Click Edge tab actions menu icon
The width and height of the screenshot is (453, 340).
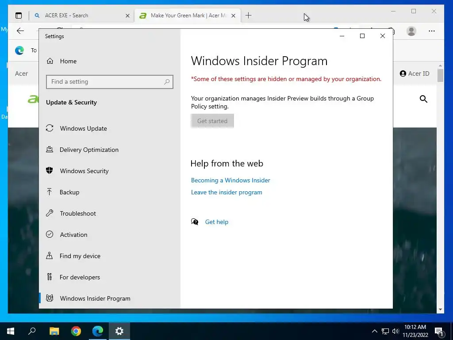coord(19,15)
